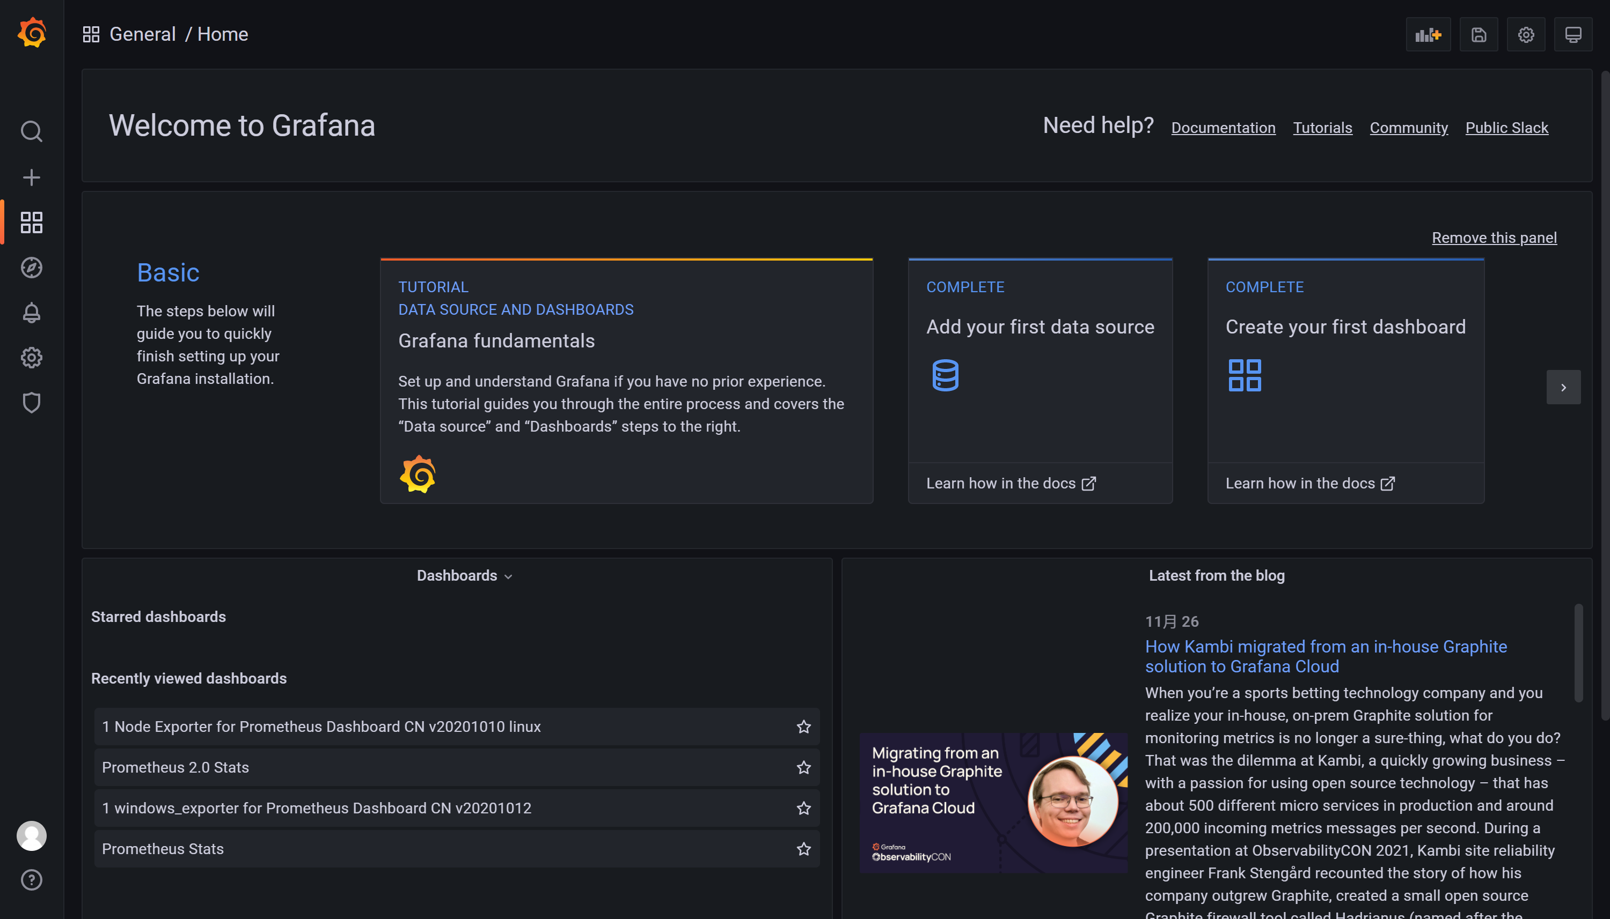This screenshot has width=1610, height=919.
Task: Open the Create your first dashboard card
Action: [x=1345, y=381]
